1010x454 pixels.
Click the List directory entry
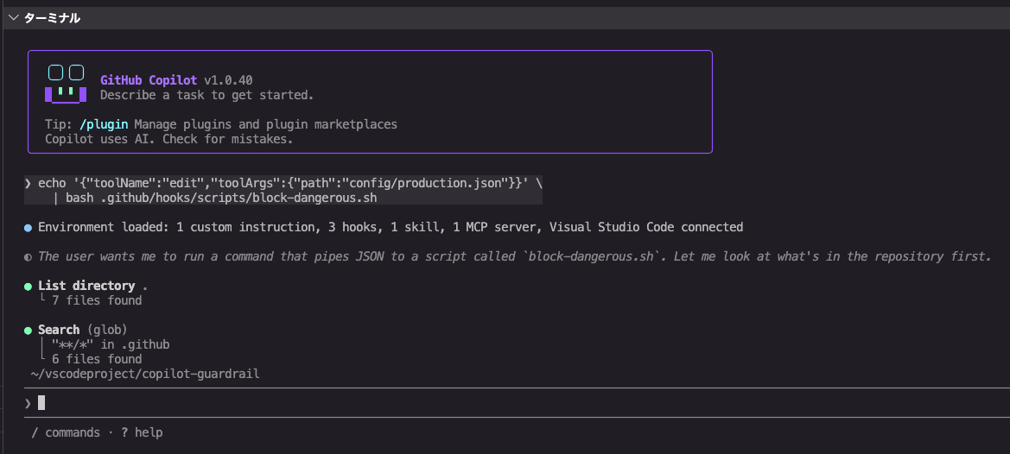coord(92,287)
